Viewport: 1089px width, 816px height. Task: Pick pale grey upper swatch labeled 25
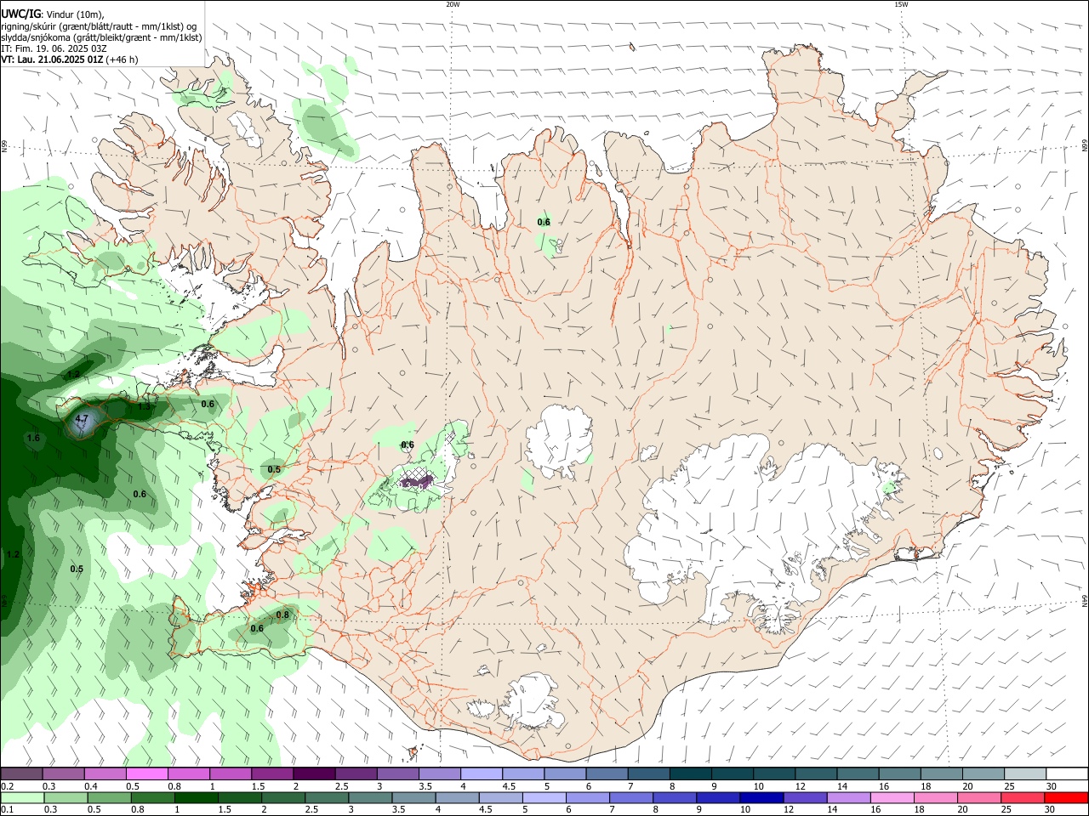[1023, 774]
